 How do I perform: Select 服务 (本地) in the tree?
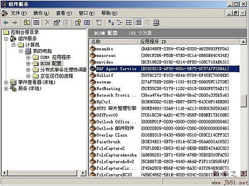[30, 88]
